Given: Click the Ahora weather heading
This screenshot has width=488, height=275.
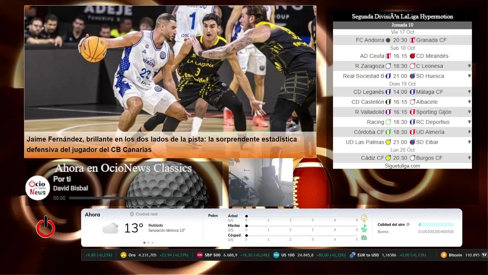Looking at the screenshot, I should pos(92,215).
